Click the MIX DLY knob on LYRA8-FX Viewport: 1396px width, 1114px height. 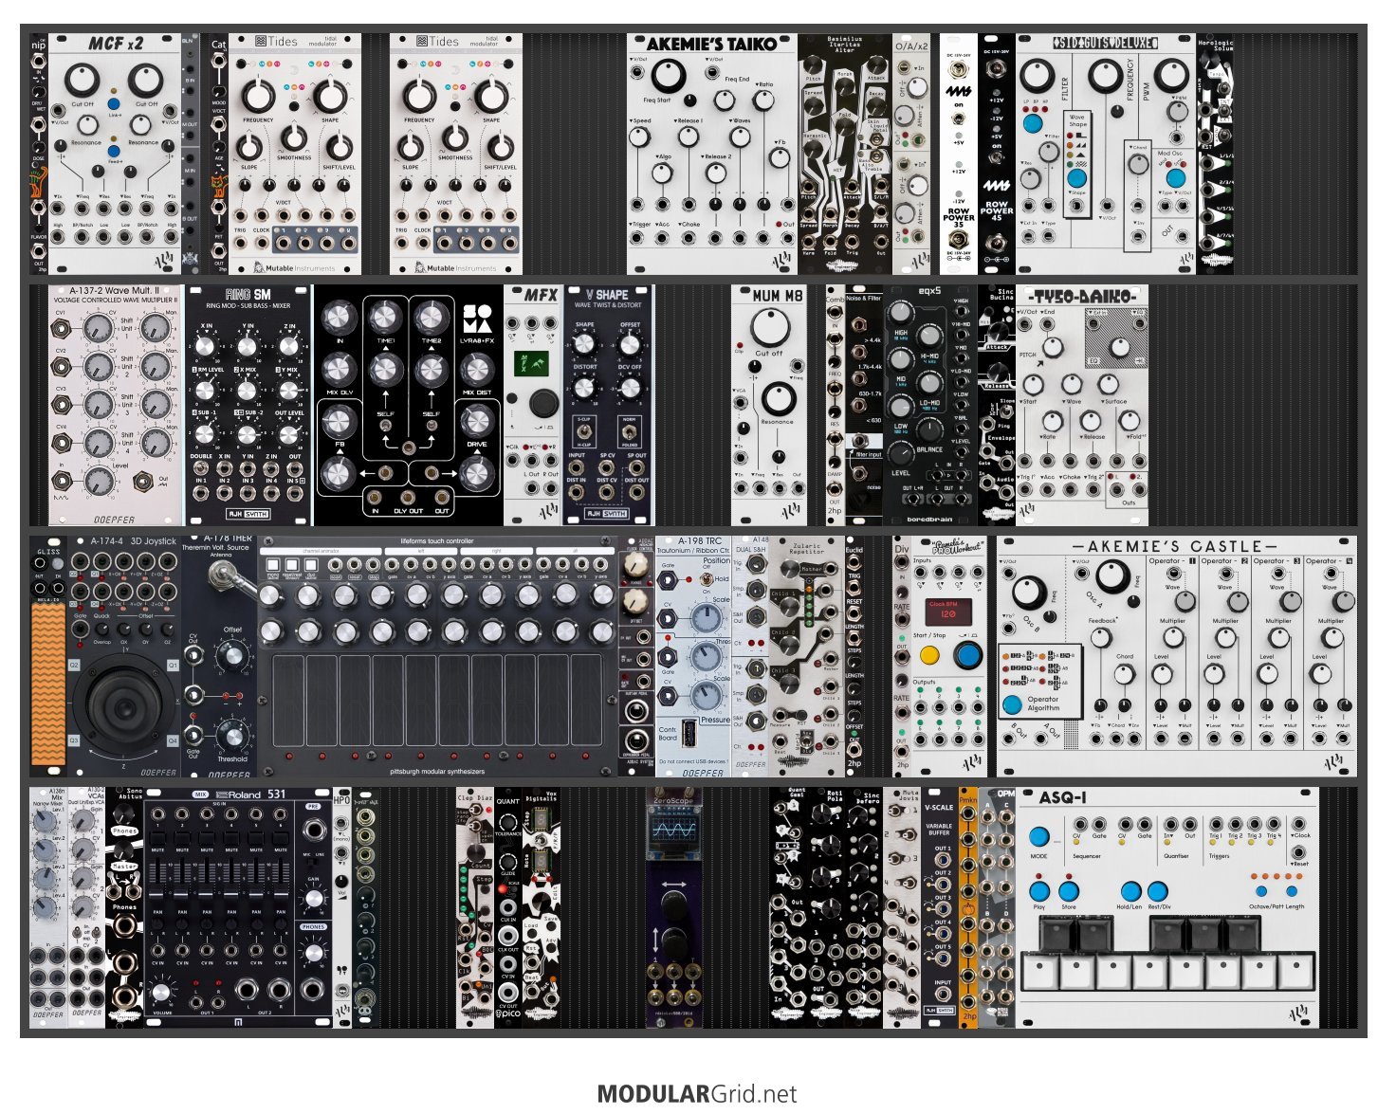pyautogui.click(x=340, y=370)
